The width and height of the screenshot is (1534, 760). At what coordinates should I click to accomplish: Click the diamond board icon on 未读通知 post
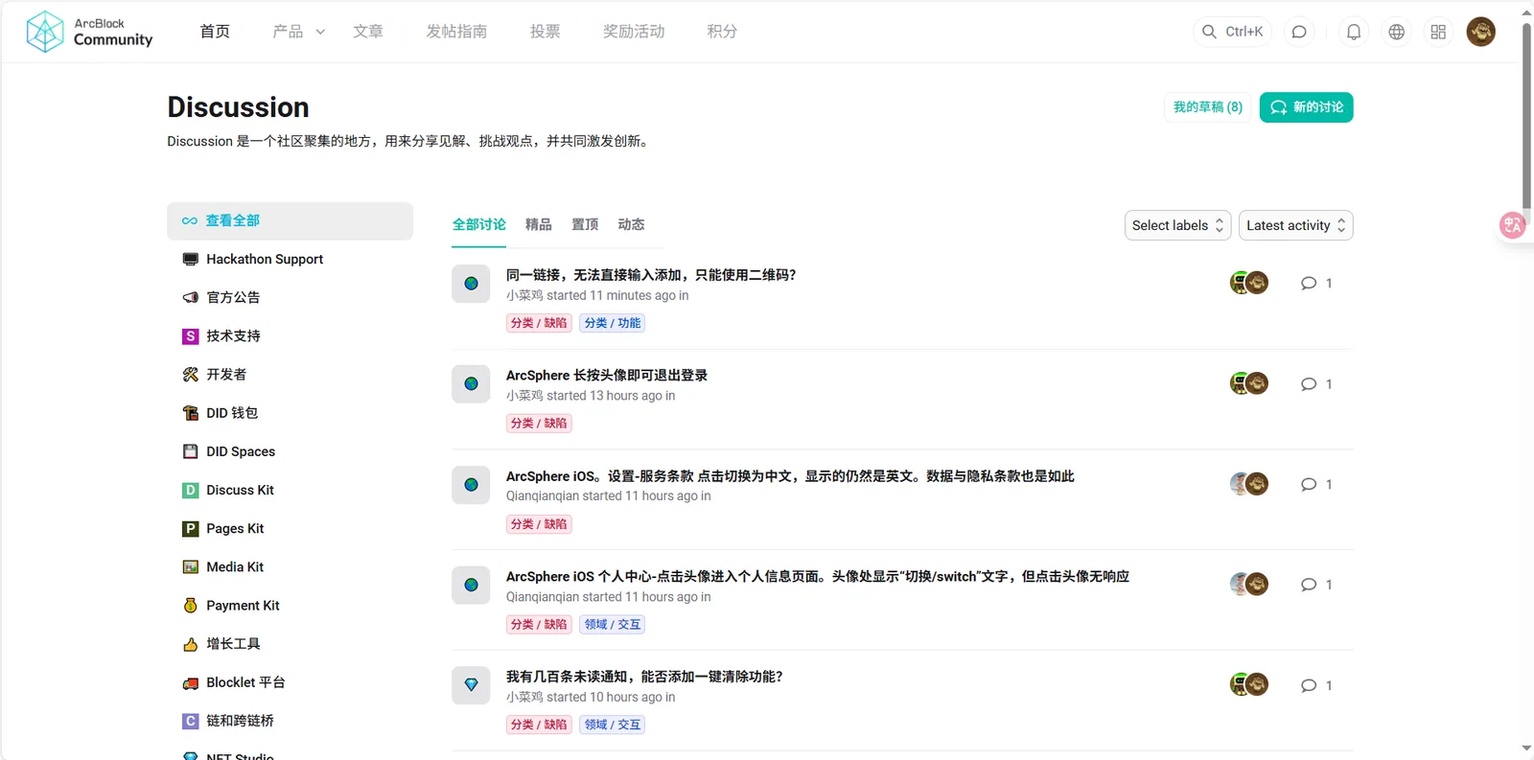471,685
